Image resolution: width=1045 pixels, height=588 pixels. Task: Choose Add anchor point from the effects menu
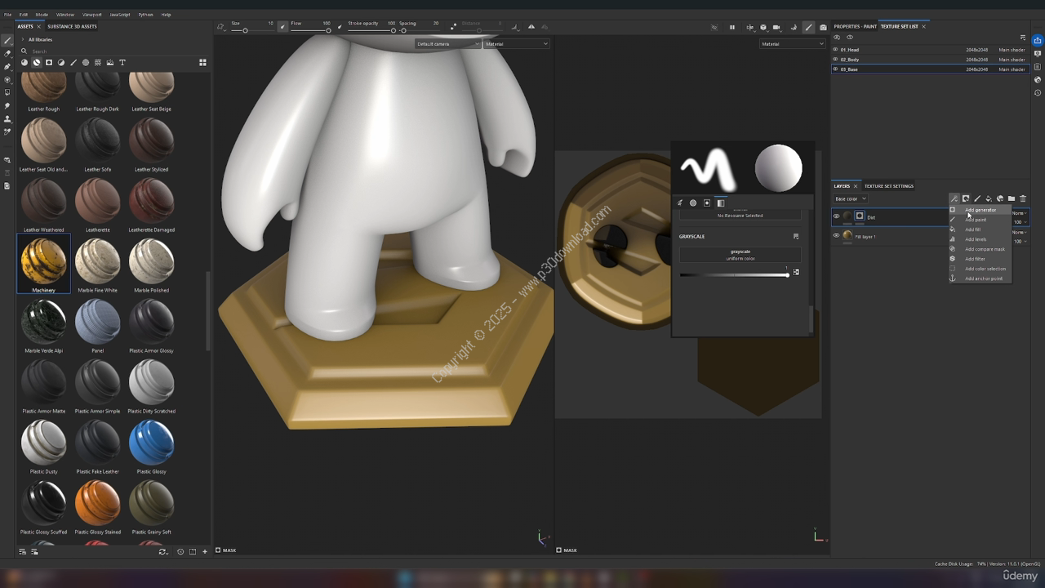(x=980, y=278)
